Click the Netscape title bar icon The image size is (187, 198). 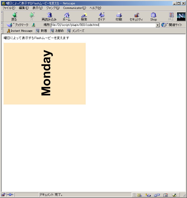(3, 3)
